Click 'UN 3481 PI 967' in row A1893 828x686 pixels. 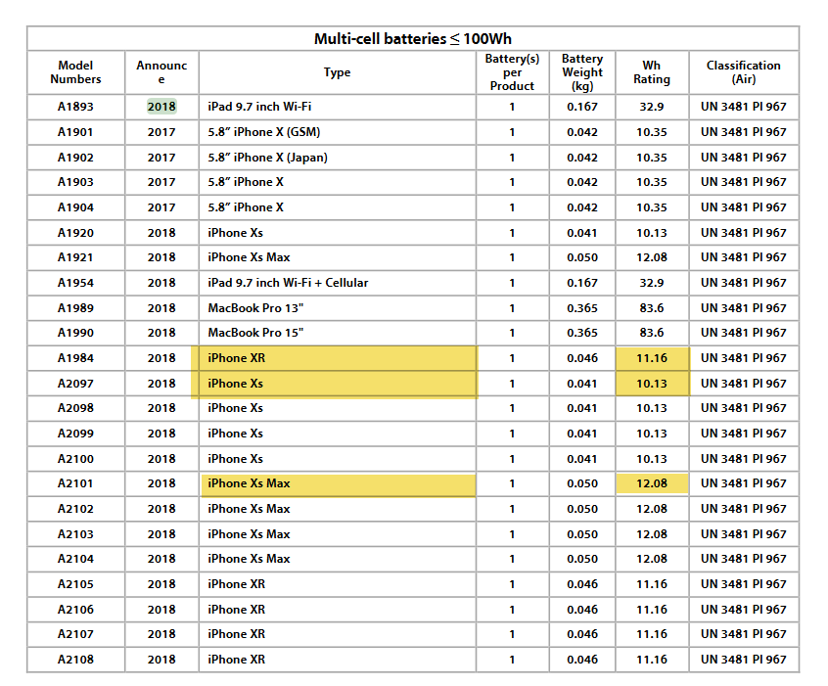(x=744, y=107)
